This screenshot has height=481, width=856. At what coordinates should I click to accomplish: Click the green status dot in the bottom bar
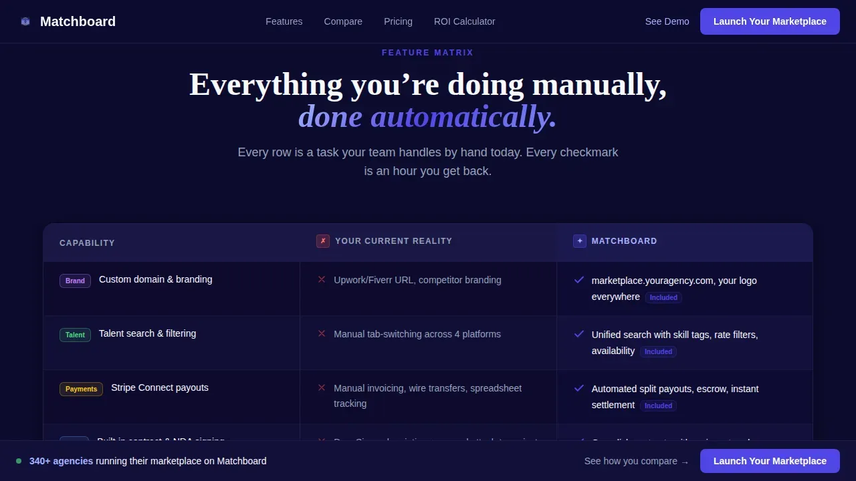pos(19,461)
